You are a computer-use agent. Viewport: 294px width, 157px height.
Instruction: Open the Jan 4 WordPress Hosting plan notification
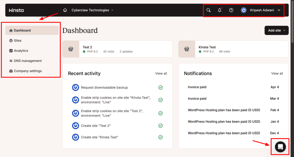point(233,122)
